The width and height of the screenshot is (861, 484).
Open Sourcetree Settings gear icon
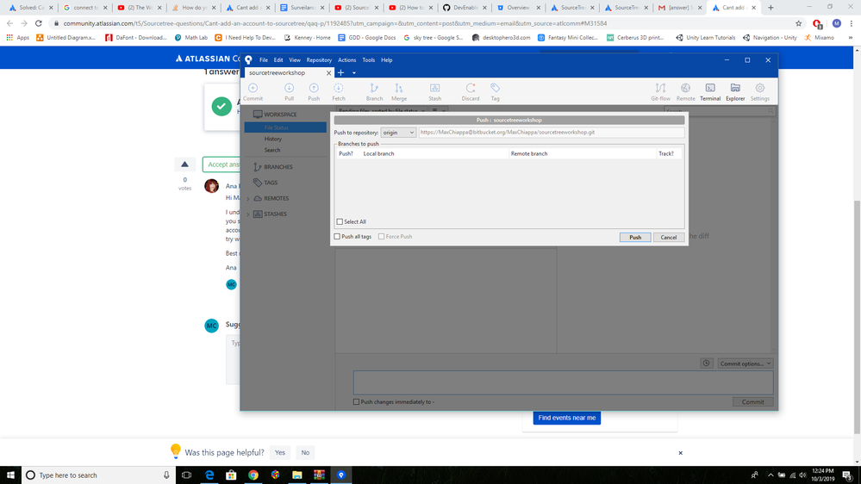point(760,91)
